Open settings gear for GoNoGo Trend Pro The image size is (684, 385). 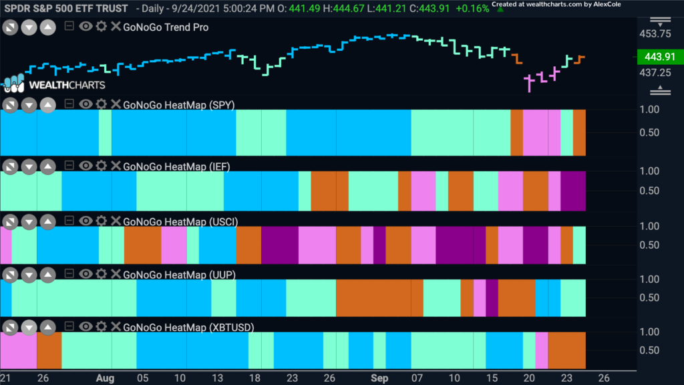click(x=102, y=26)
